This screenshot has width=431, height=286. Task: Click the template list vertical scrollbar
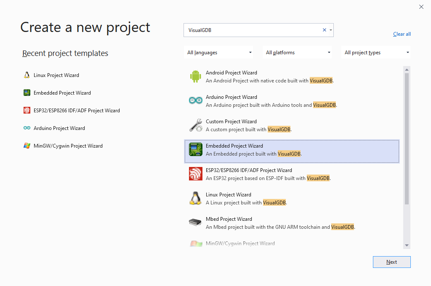(407, 139)
